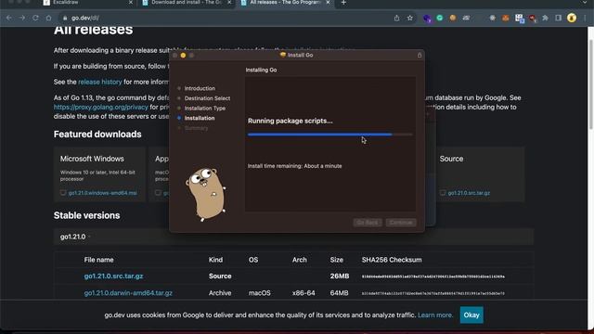Share this page via toolbar icon
594x334 pixels.
[396, 18]
